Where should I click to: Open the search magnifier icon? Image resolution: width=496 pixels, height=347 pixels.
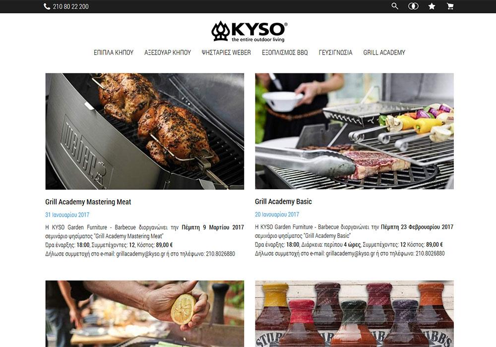[394, 6]
